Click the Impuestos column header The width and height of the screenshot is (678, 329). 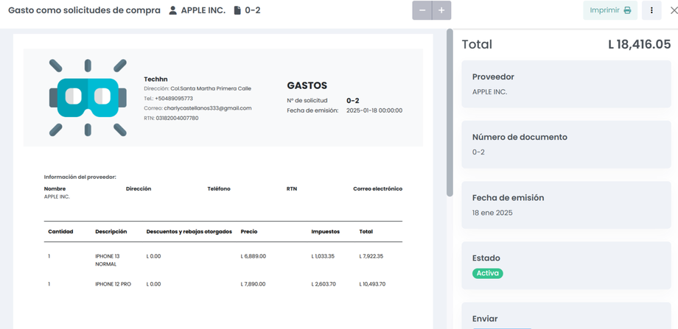click(x=325, y=231)
